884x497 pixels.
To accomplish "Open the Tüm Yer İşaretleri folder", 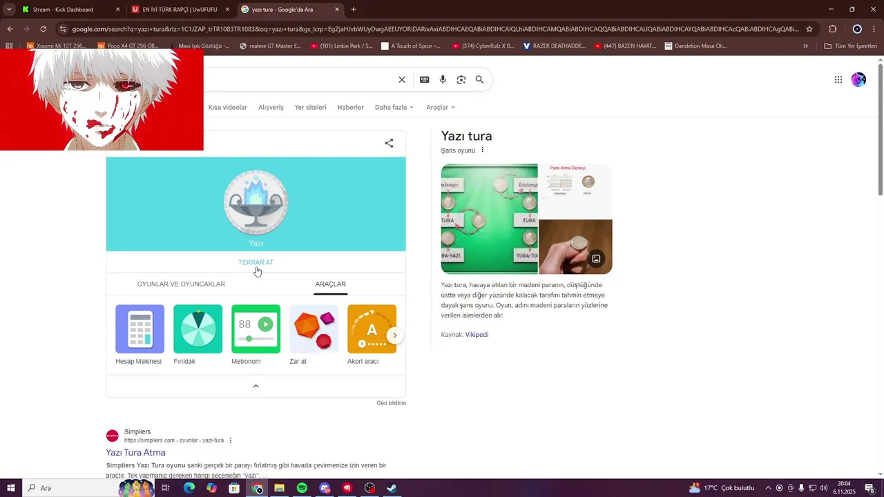I will [850, 46].
